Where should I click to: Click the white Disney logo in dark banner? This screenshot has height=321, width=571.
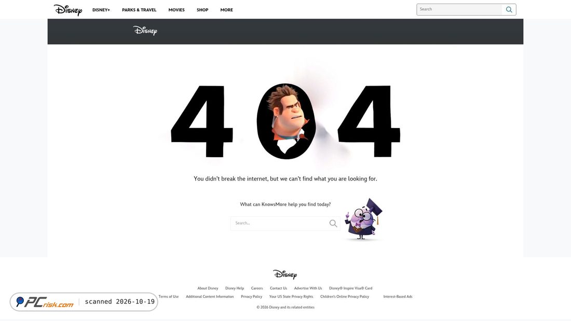click(145, 31)
